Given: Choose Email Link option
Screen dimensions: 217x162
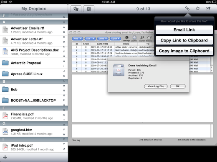Looking at the screenshot, I should coord(184,30).
